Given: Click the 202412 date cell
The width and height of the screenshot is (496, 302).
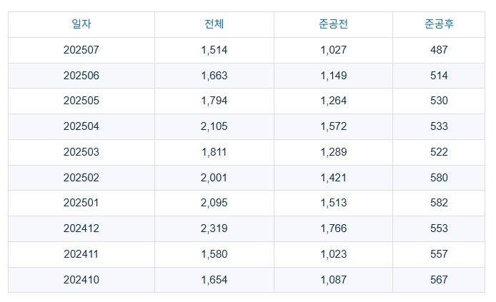Looking at the screenshot, I should click(81, 228).
